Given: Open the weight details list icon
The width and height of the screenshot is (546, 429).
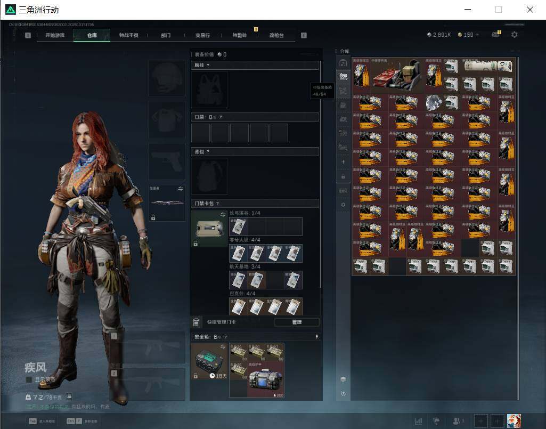Looking at the screenshot, I should coord(69,396).
